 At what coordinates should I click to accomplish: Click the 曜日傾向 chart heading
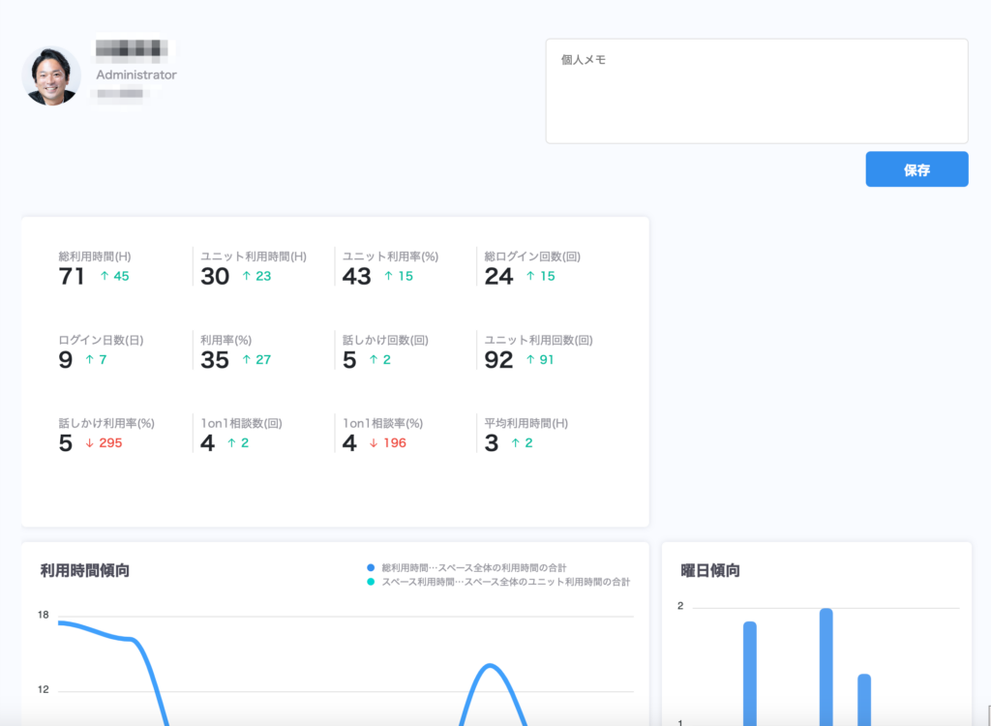(x=710, y=570)
